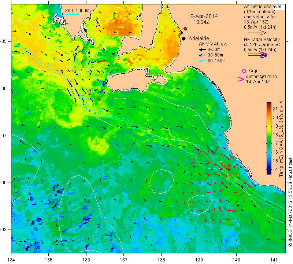
Task: Click the 0-30m depth label
Action: point(214,49)
